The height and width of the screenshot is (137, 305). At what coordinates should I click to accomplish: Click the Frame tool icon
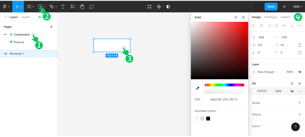click(x=29, y=7)
